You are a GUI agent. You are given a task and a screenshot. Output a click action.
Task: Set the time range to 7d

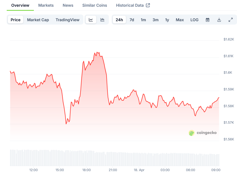(132, 20)
